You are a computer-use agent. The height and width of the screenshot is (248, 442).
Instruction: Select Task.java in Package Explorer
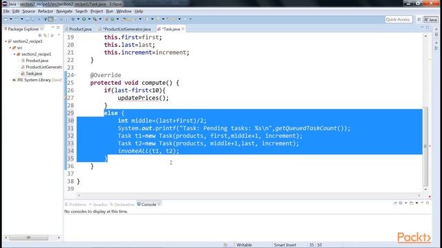tap(34, 74)
